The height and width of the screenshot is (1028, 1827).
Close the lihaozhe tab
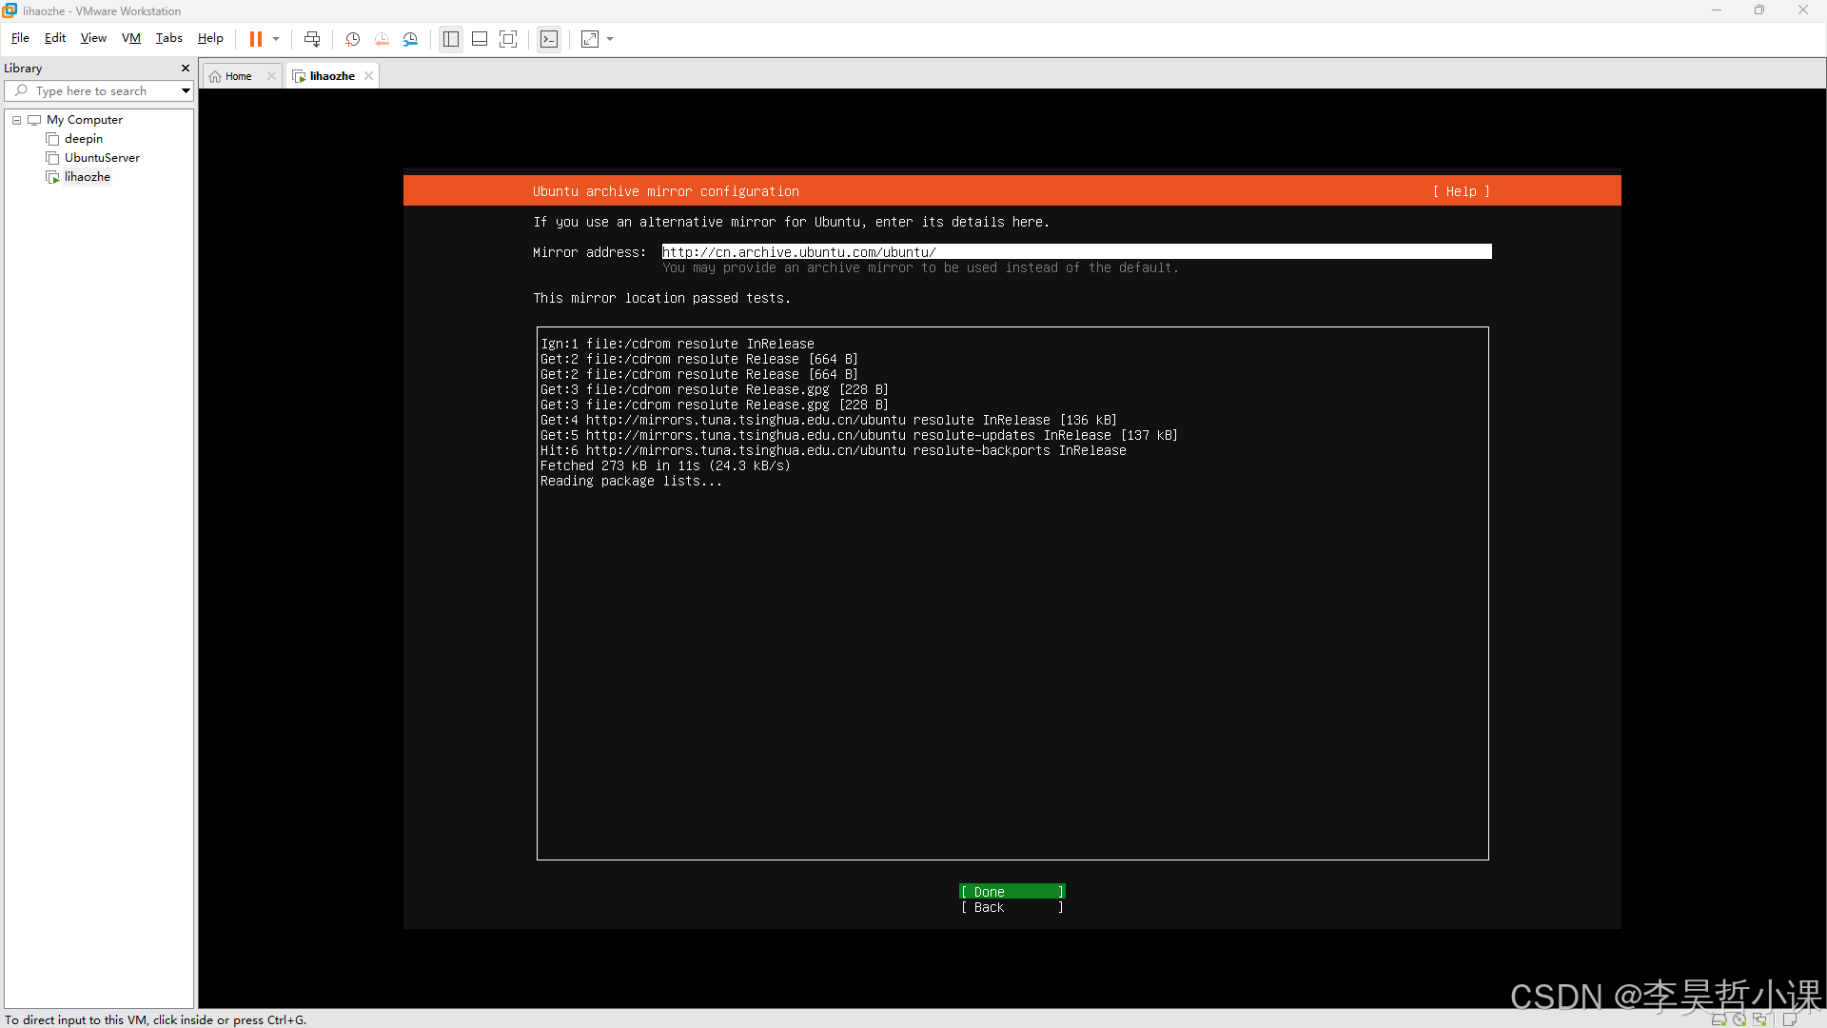(368, 76)
